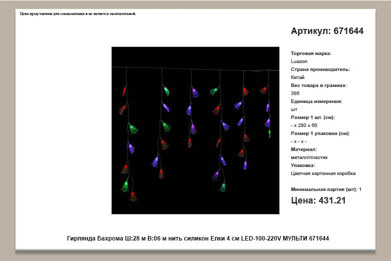Select the 'Артикул: 671644' heading

click(x=327, y=31)
